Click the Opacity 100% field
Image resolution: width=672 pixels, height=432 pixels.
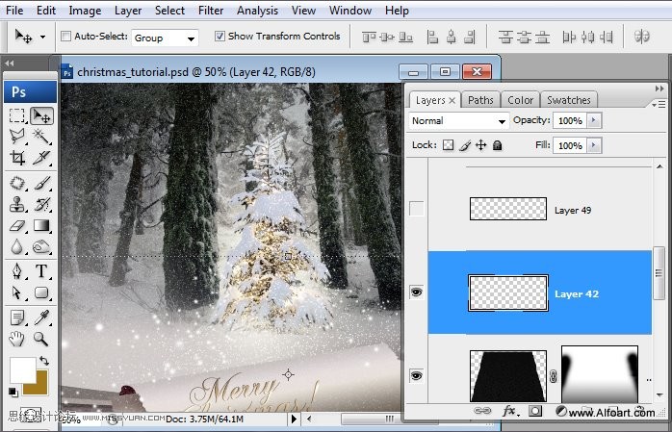tap(570, 120)
